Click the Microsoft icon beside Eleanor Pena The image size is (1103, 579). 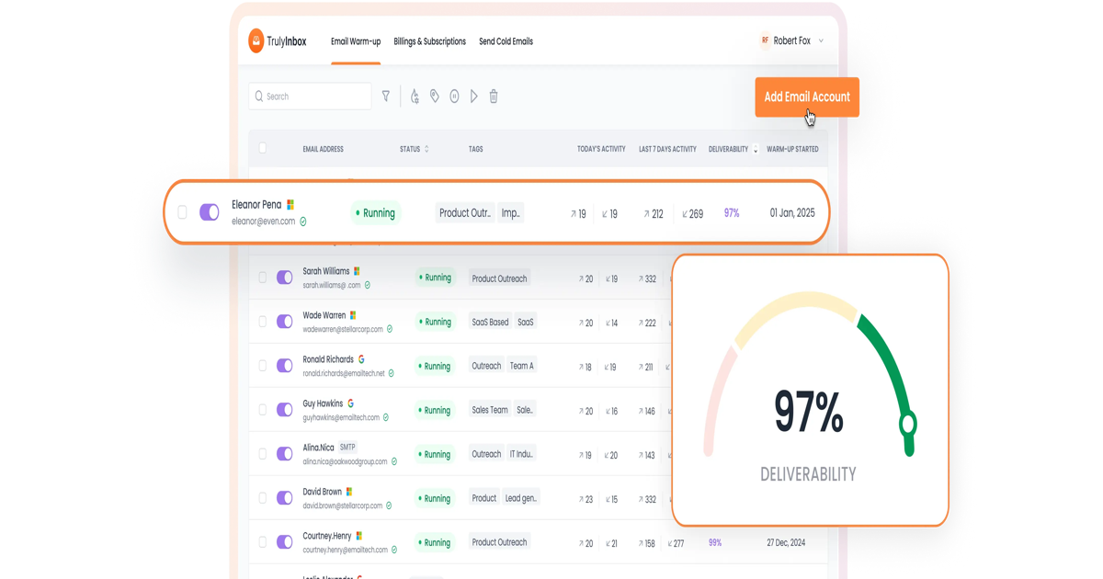pyautogui.click(x=290, y=205)
